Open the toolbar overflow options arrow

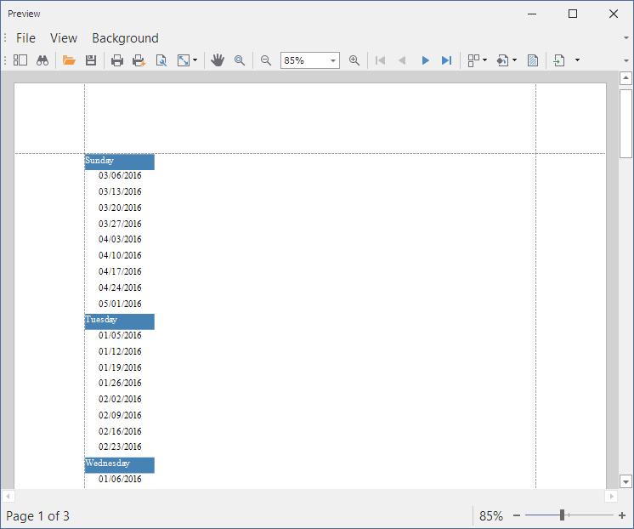pos(626,60)
